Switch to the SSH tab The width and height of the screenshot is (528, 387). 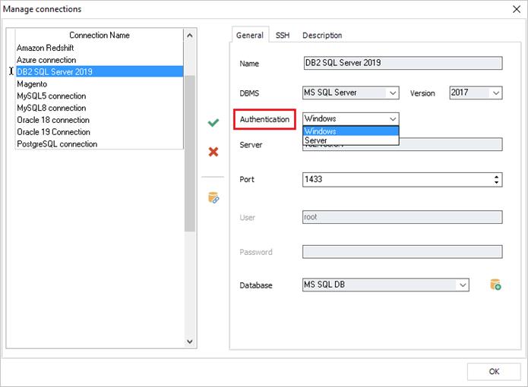(x=282, y=35)
